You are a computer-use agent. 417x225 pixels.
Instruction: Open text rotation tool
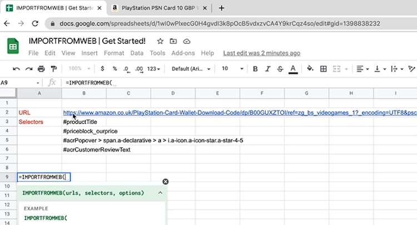coord(411,69)
